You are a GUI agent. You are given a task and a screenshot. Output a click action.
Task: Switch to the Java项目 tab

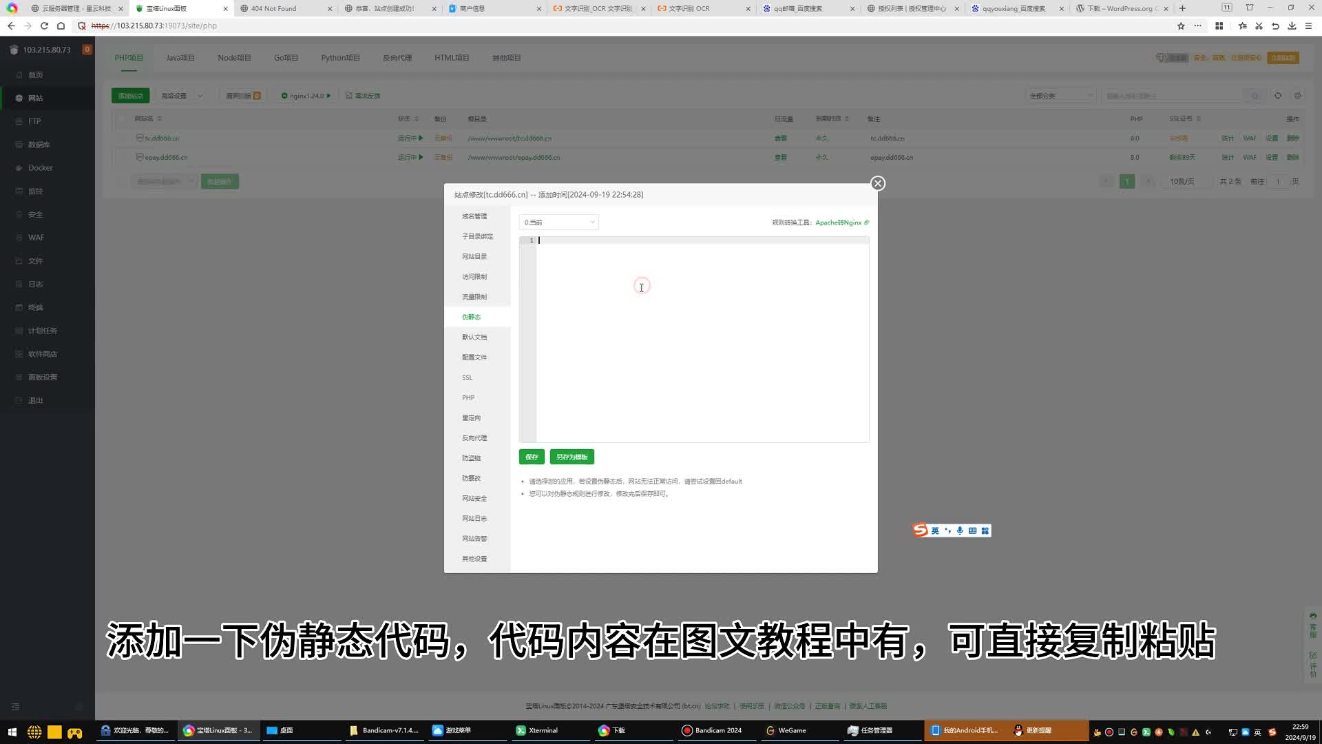(x=180, y=58)
